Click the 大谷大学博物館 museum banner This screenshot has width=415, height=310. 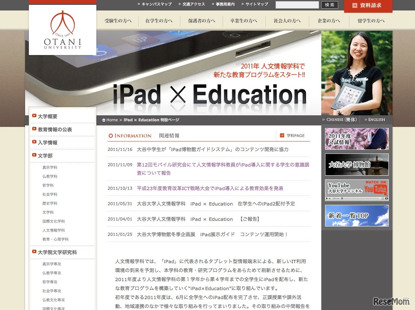(x=356, y=164)
